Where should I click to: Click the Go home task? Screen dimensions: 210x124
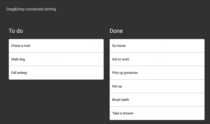[x=157, y=46]
